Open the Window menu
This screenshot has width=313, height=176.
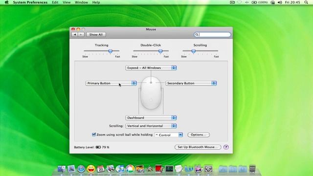point(81,2)
